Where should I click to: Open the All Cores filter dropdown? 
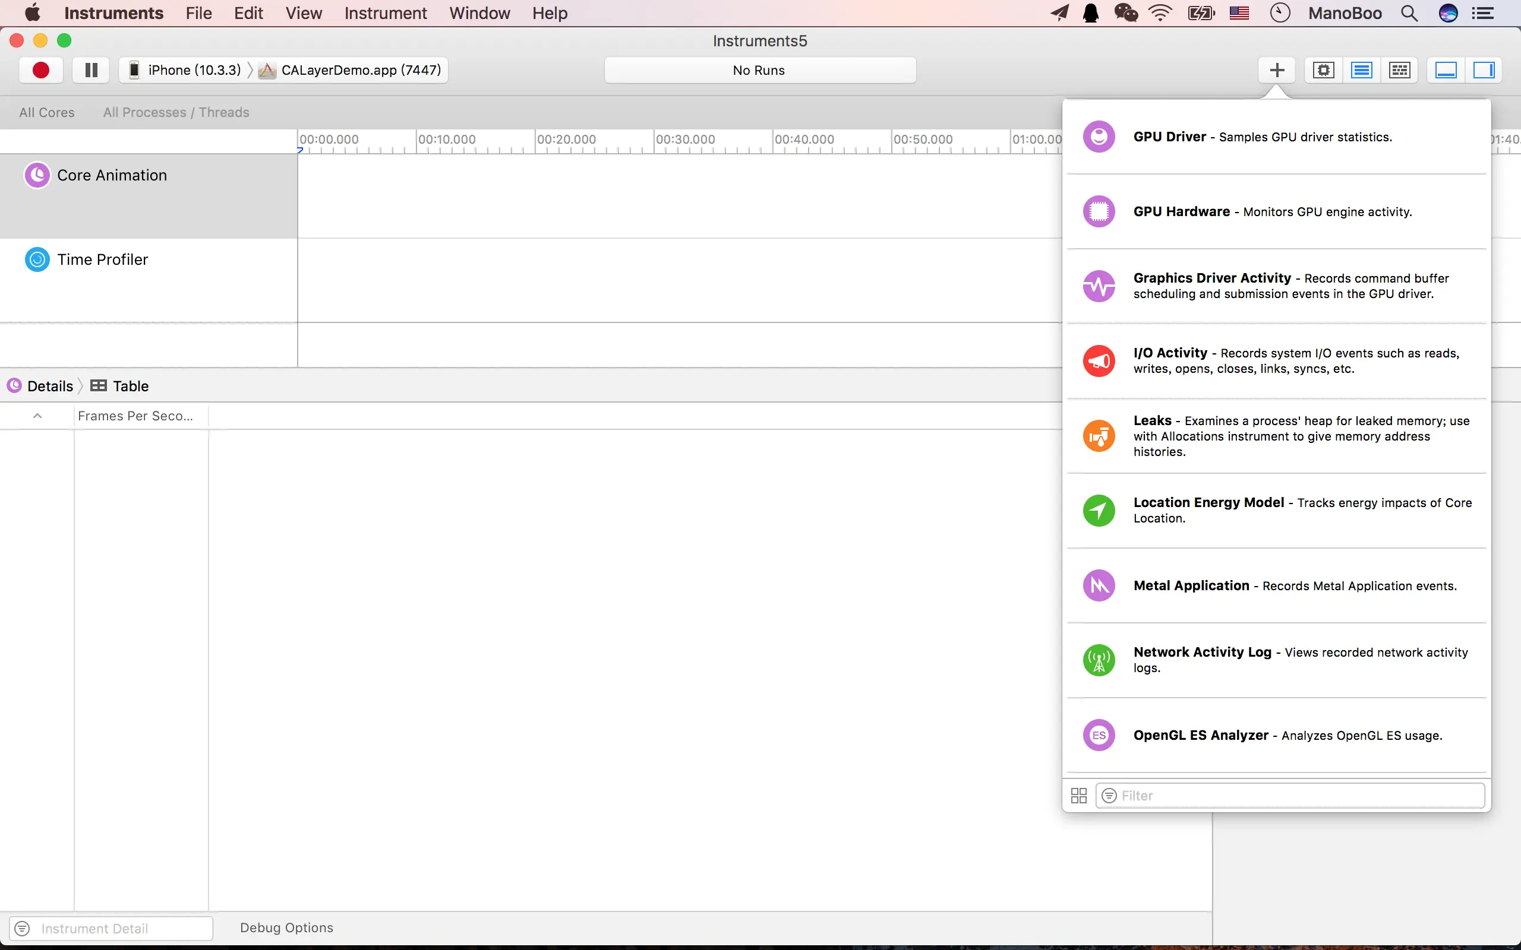tap(46, 112)
